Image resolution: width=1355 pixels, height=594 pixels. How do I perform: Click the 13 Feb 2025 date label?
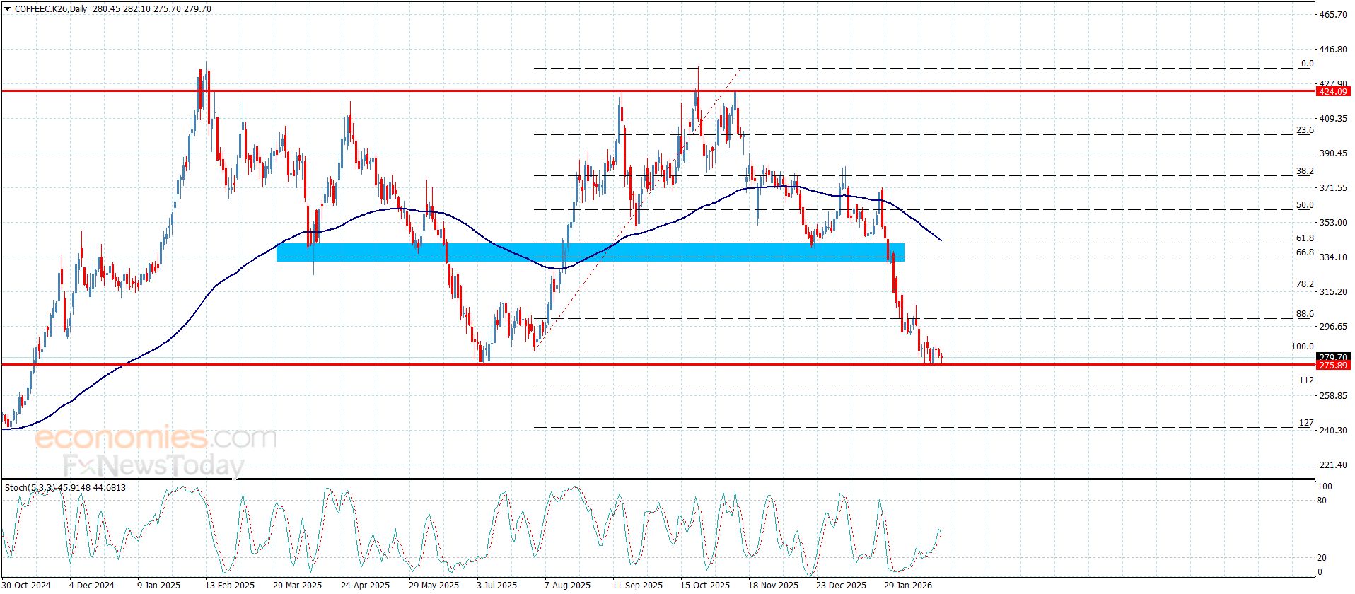[230, 586]
